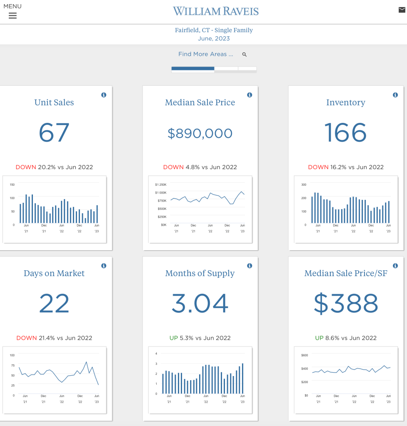Open the hamburger menu icon
The width and height of the screenshot is (407, 426).
pos(12,16)
